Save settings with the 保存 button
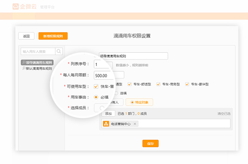Image resolution: width=248 pixels, height=164 pixels. tap(150, 143)
